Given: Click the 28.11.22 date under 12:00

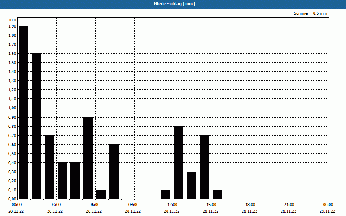Looking at the screenshot, I should point(171,211).
